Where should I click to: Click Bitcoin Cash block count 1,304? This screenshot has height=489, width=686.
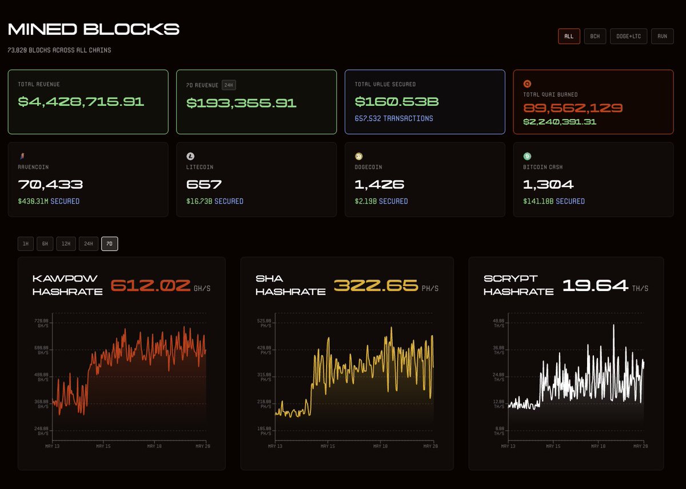click(549, 185)
